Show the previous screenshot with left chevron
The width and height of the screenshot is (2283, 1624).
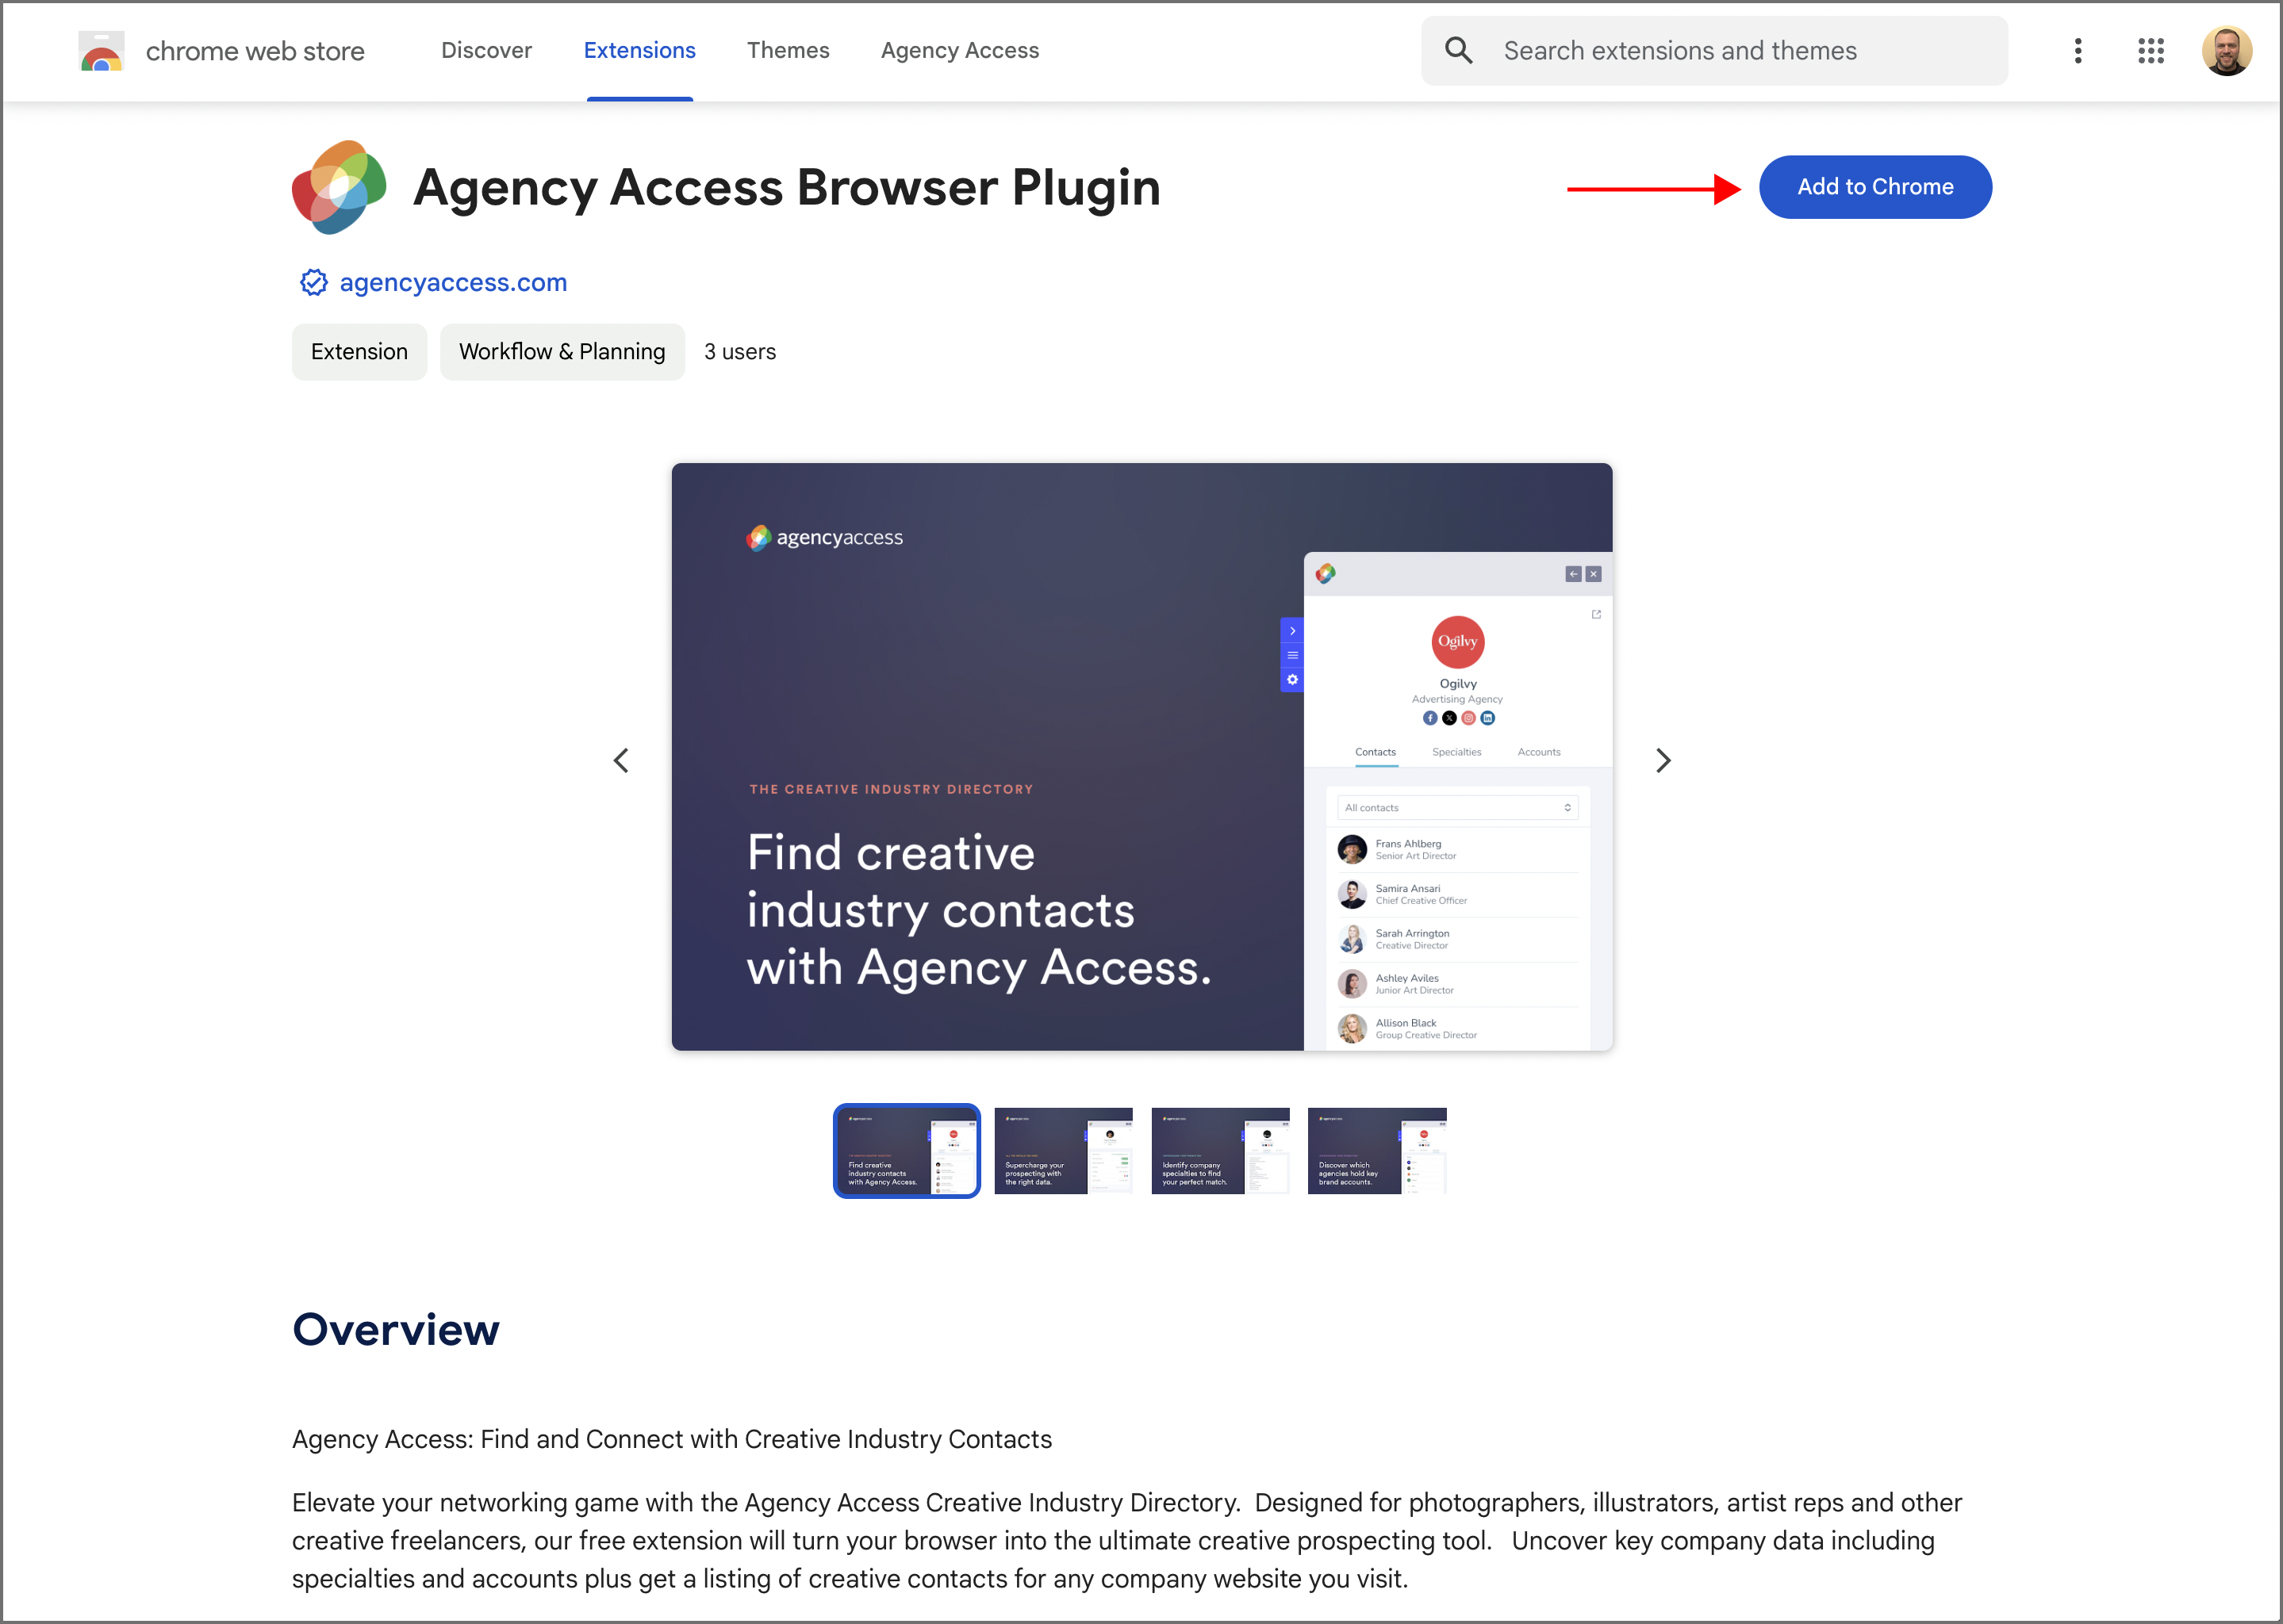pyautogui.click(x=621, y=761)
